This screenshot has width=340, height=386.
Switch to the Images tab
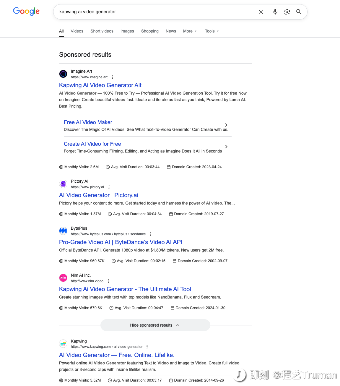point(127,31)
